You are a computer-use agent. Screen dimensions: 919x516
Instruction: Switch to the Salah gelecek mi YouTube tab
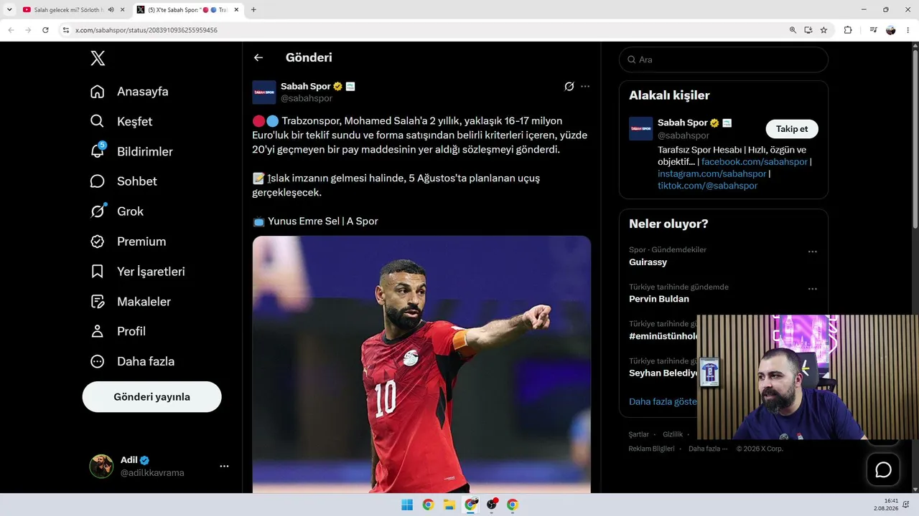pyautogui.click(x=68, y=10)
